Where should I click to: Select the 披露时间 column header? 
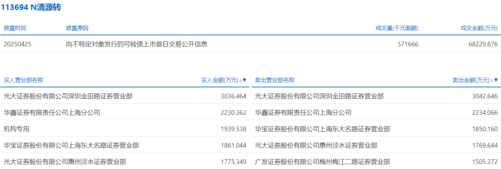click(x=15, y=28)
